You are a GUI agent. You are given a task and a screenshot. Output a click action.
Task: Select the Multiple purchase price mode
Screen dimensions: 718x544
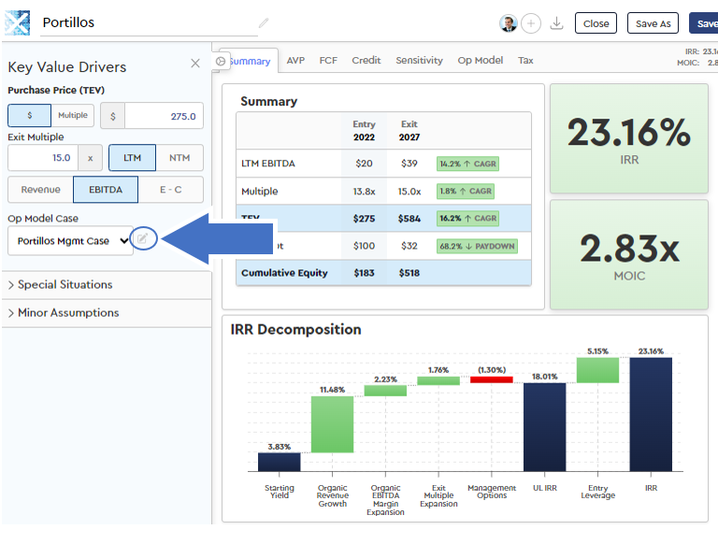(x=72, y=115)
